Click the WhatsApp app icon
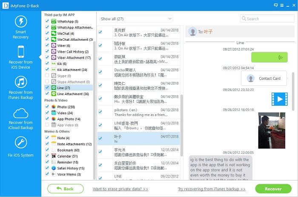 54,21
